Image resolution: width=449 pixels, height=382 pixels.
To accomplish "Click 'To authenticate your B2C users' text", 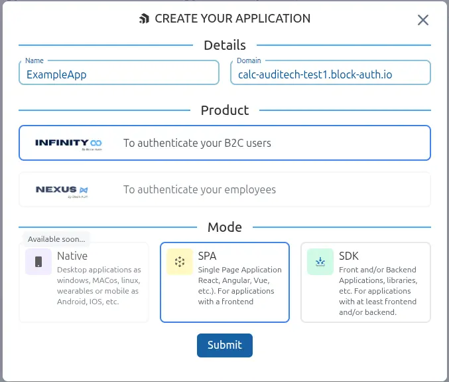I will [197, 143].
